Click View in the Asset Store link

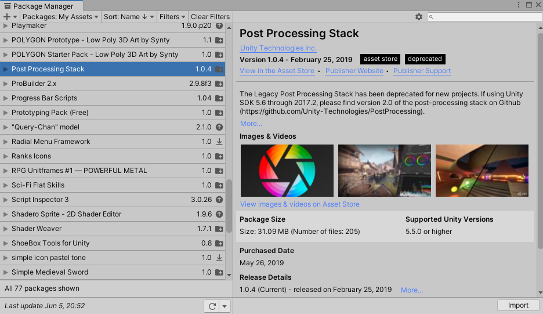pyautogui.click(x=277, y=71)
